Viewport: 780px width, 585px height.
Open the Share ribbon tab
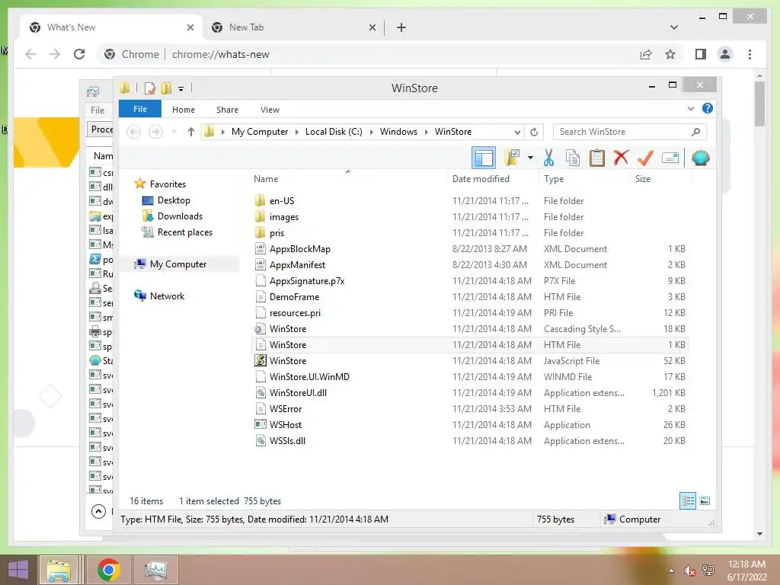pos(227,110)
